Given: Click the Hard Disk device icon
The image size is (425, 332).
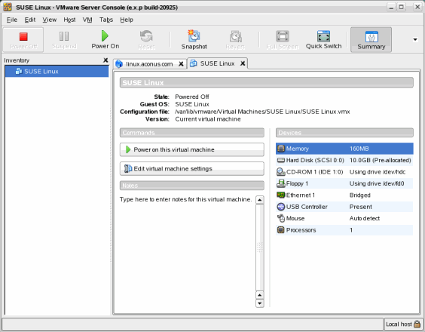Looking at the screenshot, I should 281,160.
